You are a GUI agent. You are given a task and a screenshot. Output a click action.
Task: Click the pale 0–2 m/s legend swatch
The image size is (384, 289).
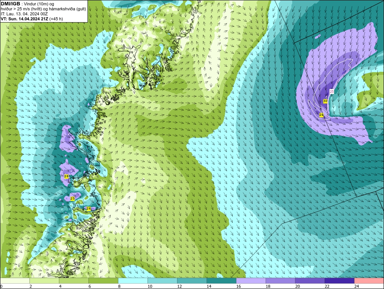[x=15, y=281]
